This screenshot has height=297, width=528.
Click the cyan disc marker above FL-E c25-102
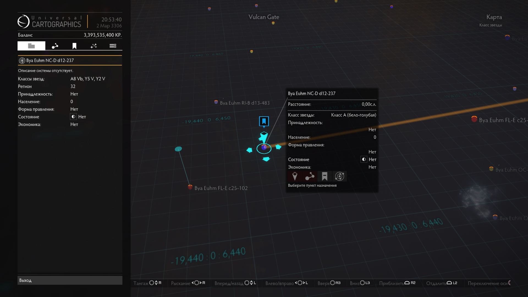point(178,149)
